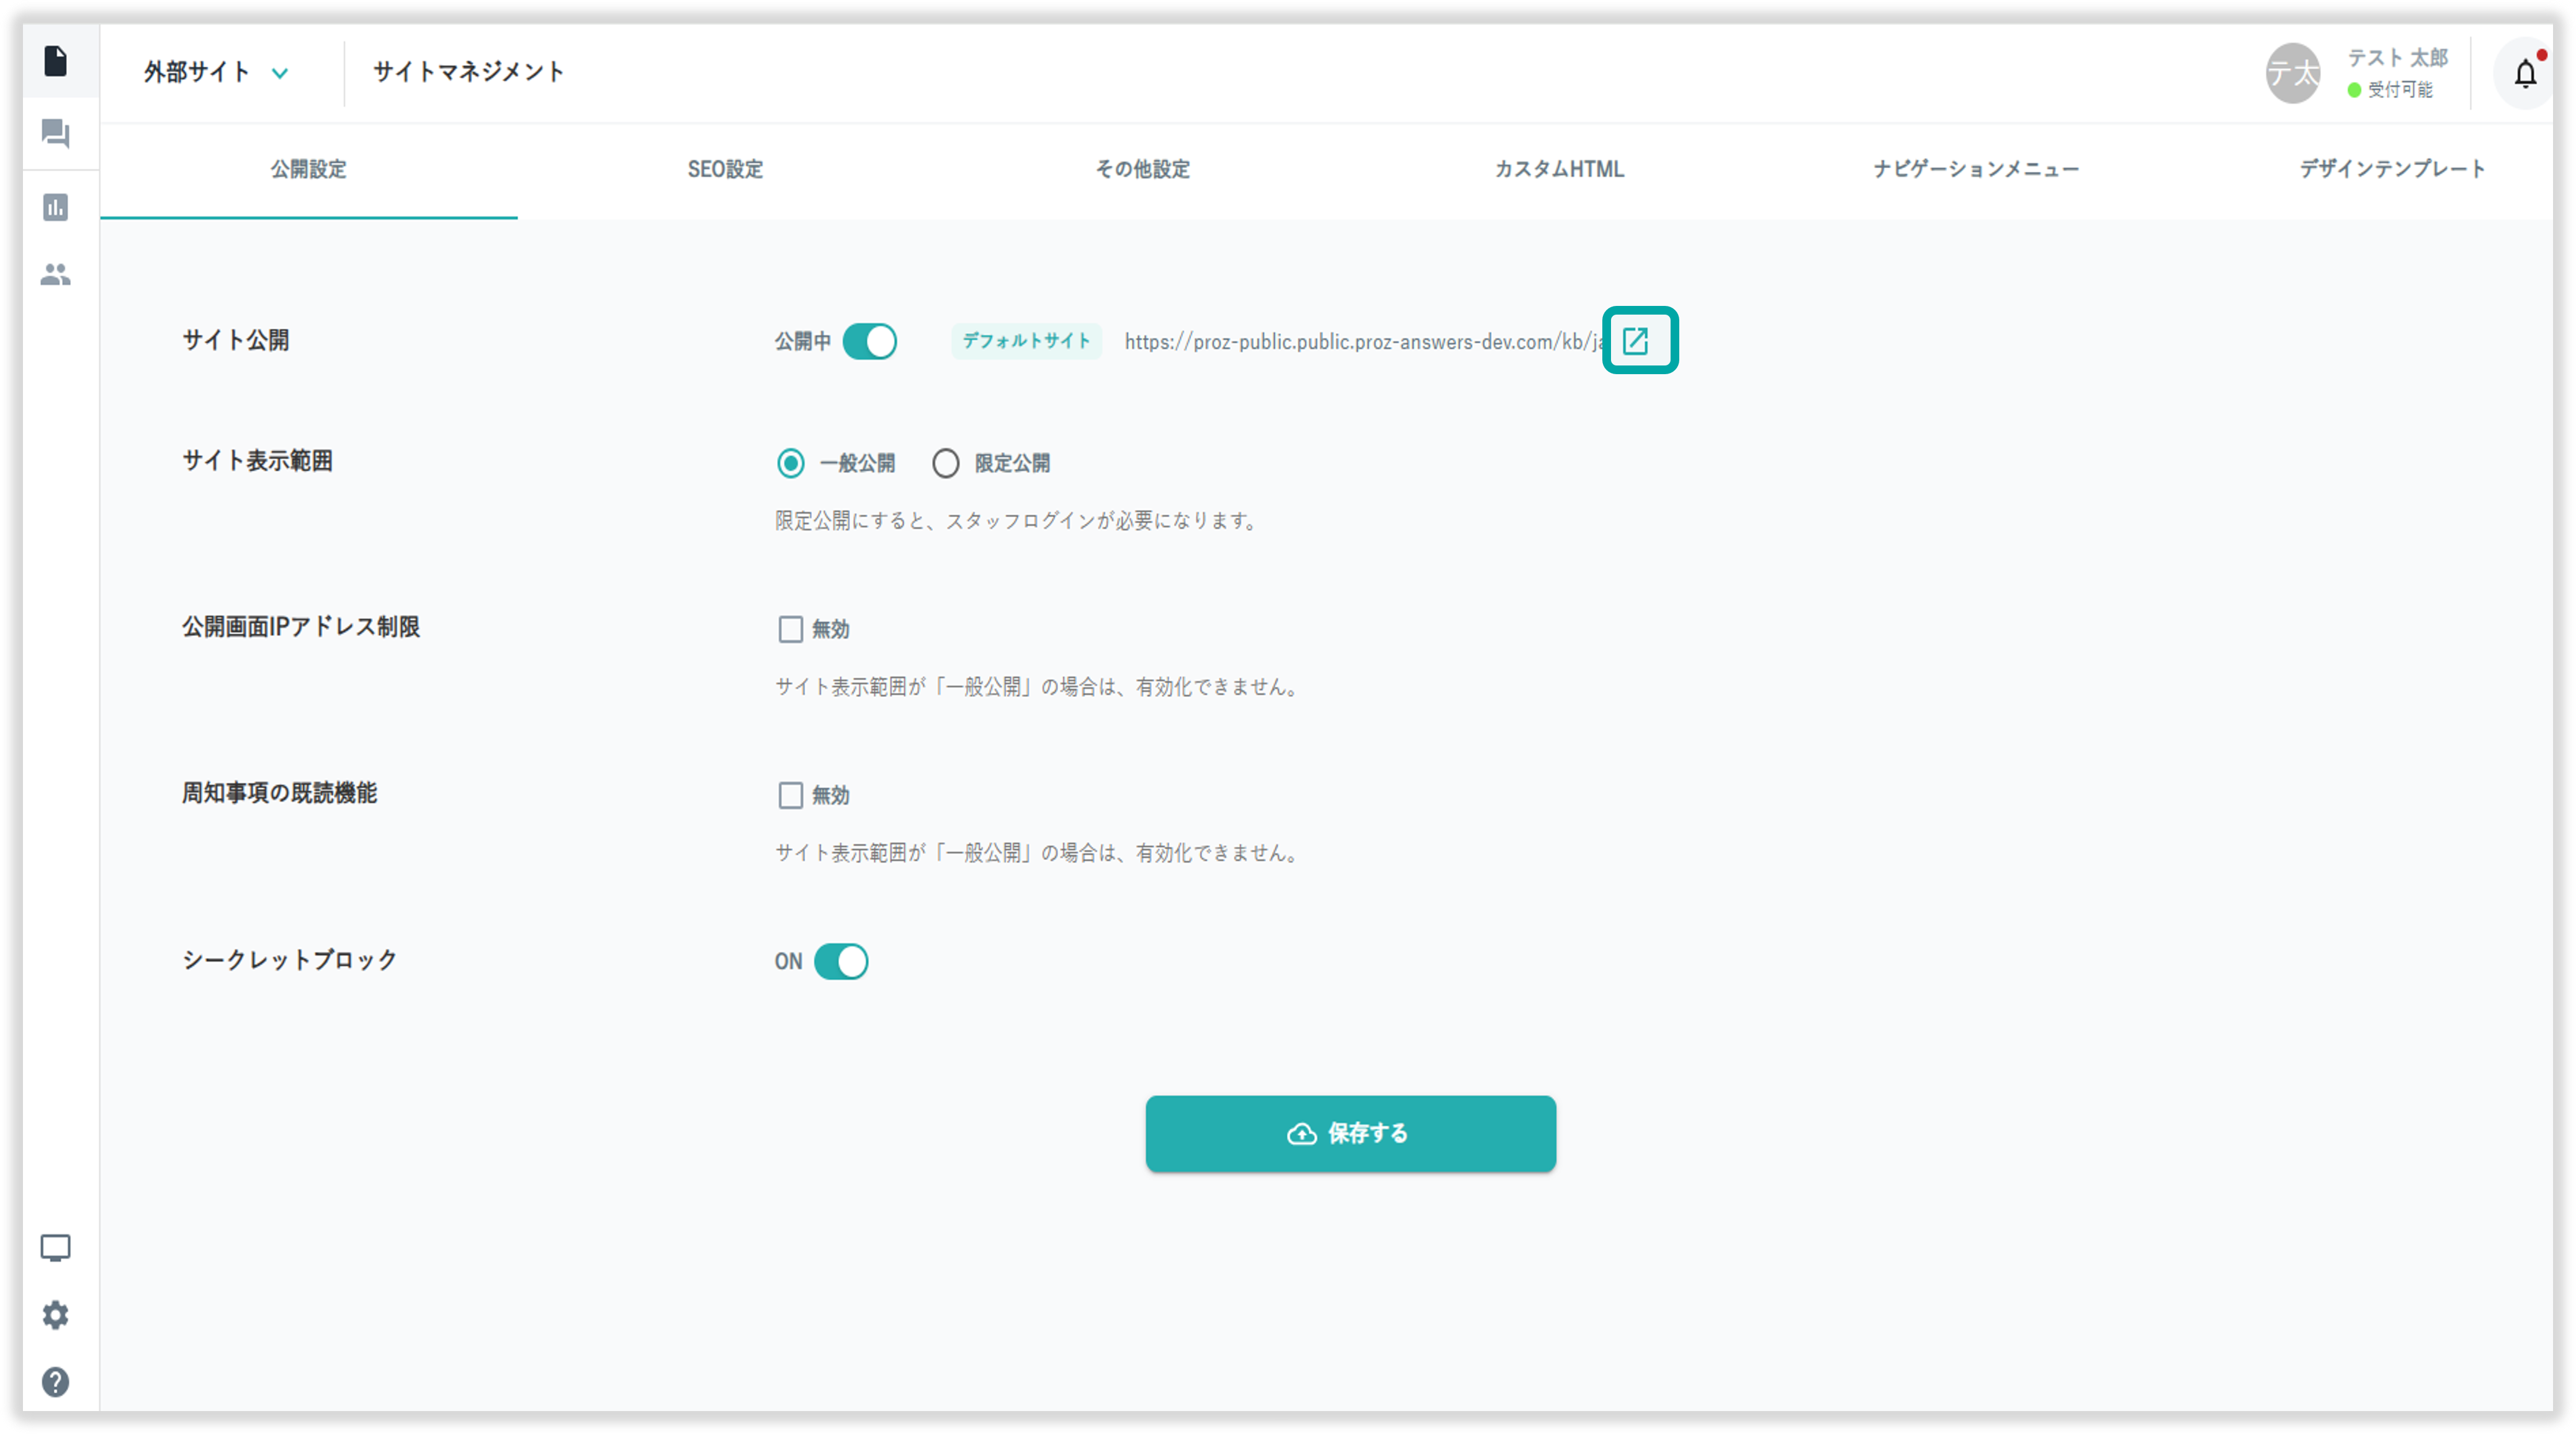Open the settings gear icon
This screenshot has height=1434, width=2576.
[56, 1314]
